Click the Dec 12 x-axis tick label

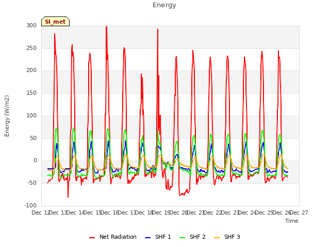(x=41, y=213)
